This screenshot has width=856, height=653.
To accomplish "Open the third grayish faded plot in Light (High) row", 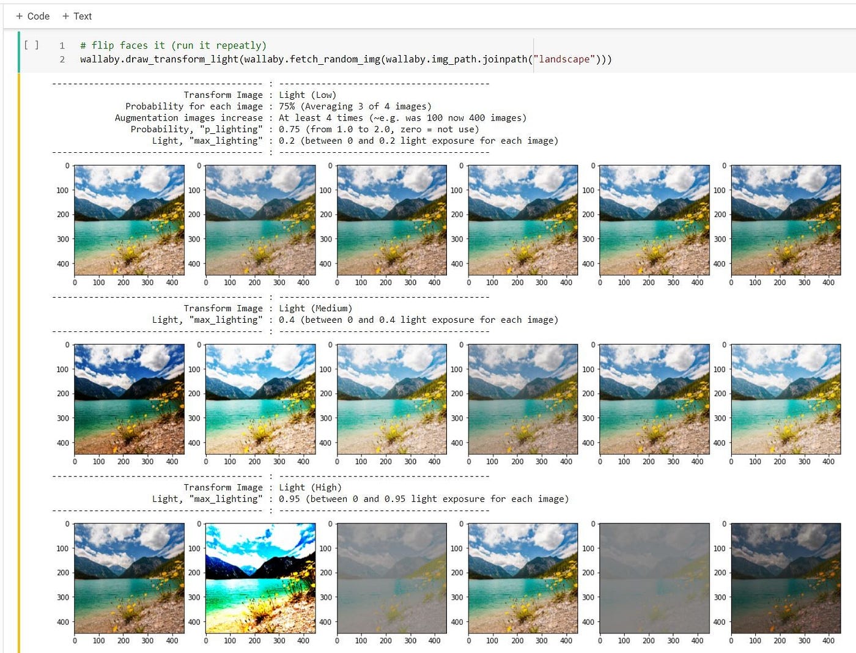I will point(392,578).
